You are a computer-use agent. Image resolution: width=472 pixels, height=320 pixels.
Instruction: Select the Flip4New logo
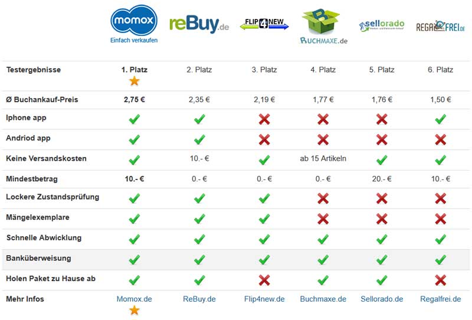pyautogui.click(x=264, y=24)
